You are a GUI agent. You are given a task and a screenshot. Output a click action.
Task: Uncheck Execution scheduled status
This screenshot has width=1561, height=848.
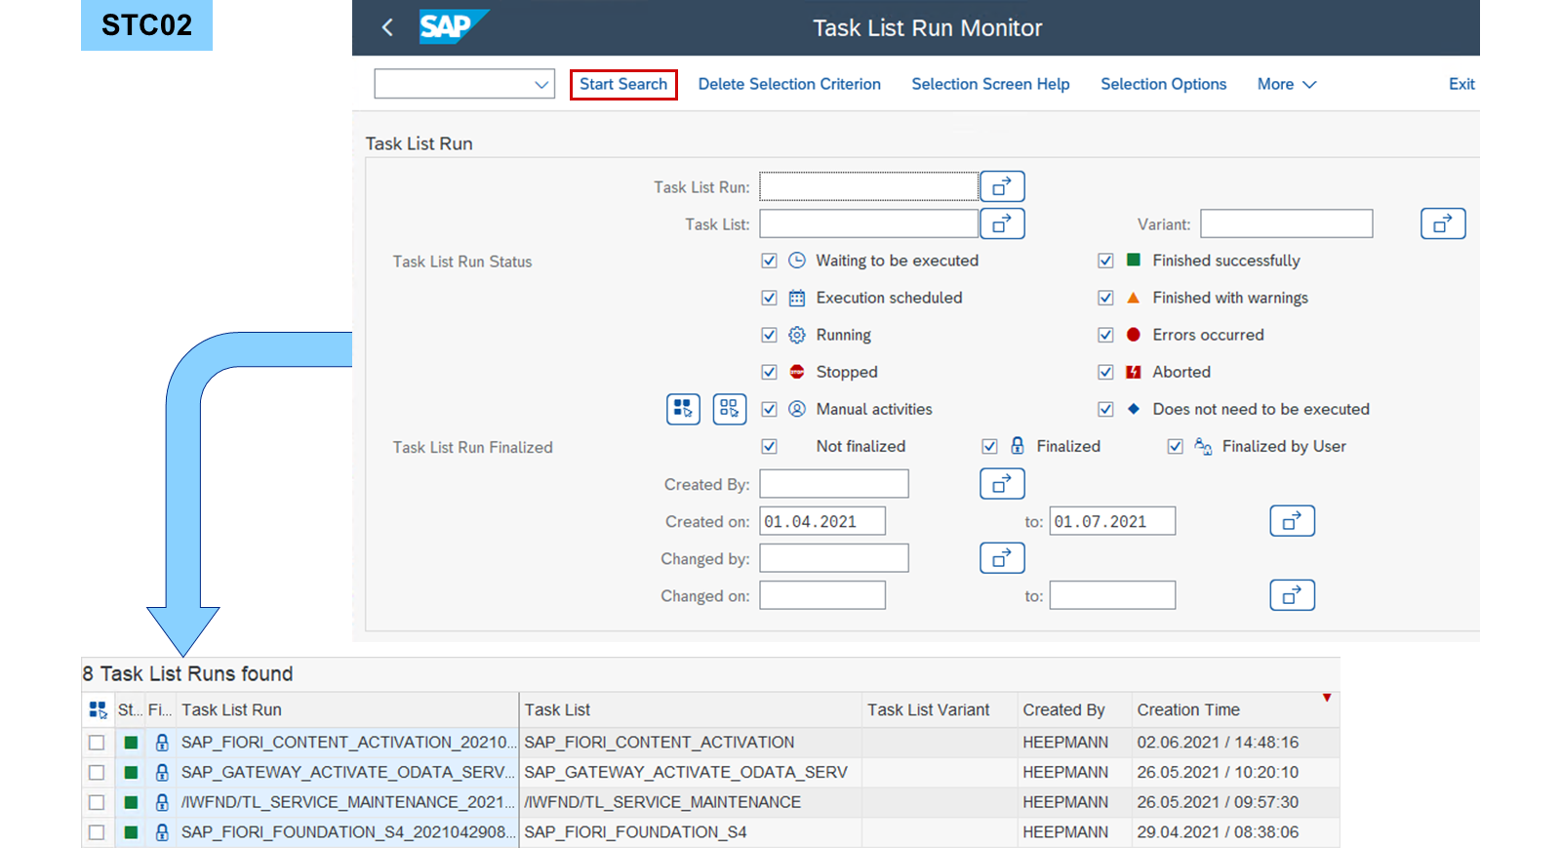pos(769,298)
